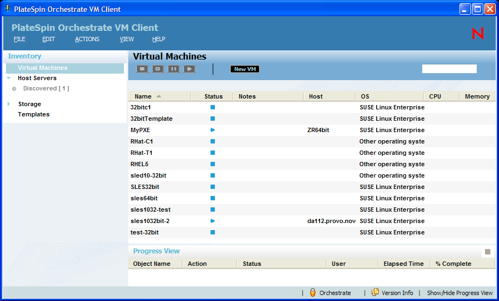This screenshot has height=301, width=499.
Task: Click the Orchestrate icon in status bar
Action: click(312, 293)
